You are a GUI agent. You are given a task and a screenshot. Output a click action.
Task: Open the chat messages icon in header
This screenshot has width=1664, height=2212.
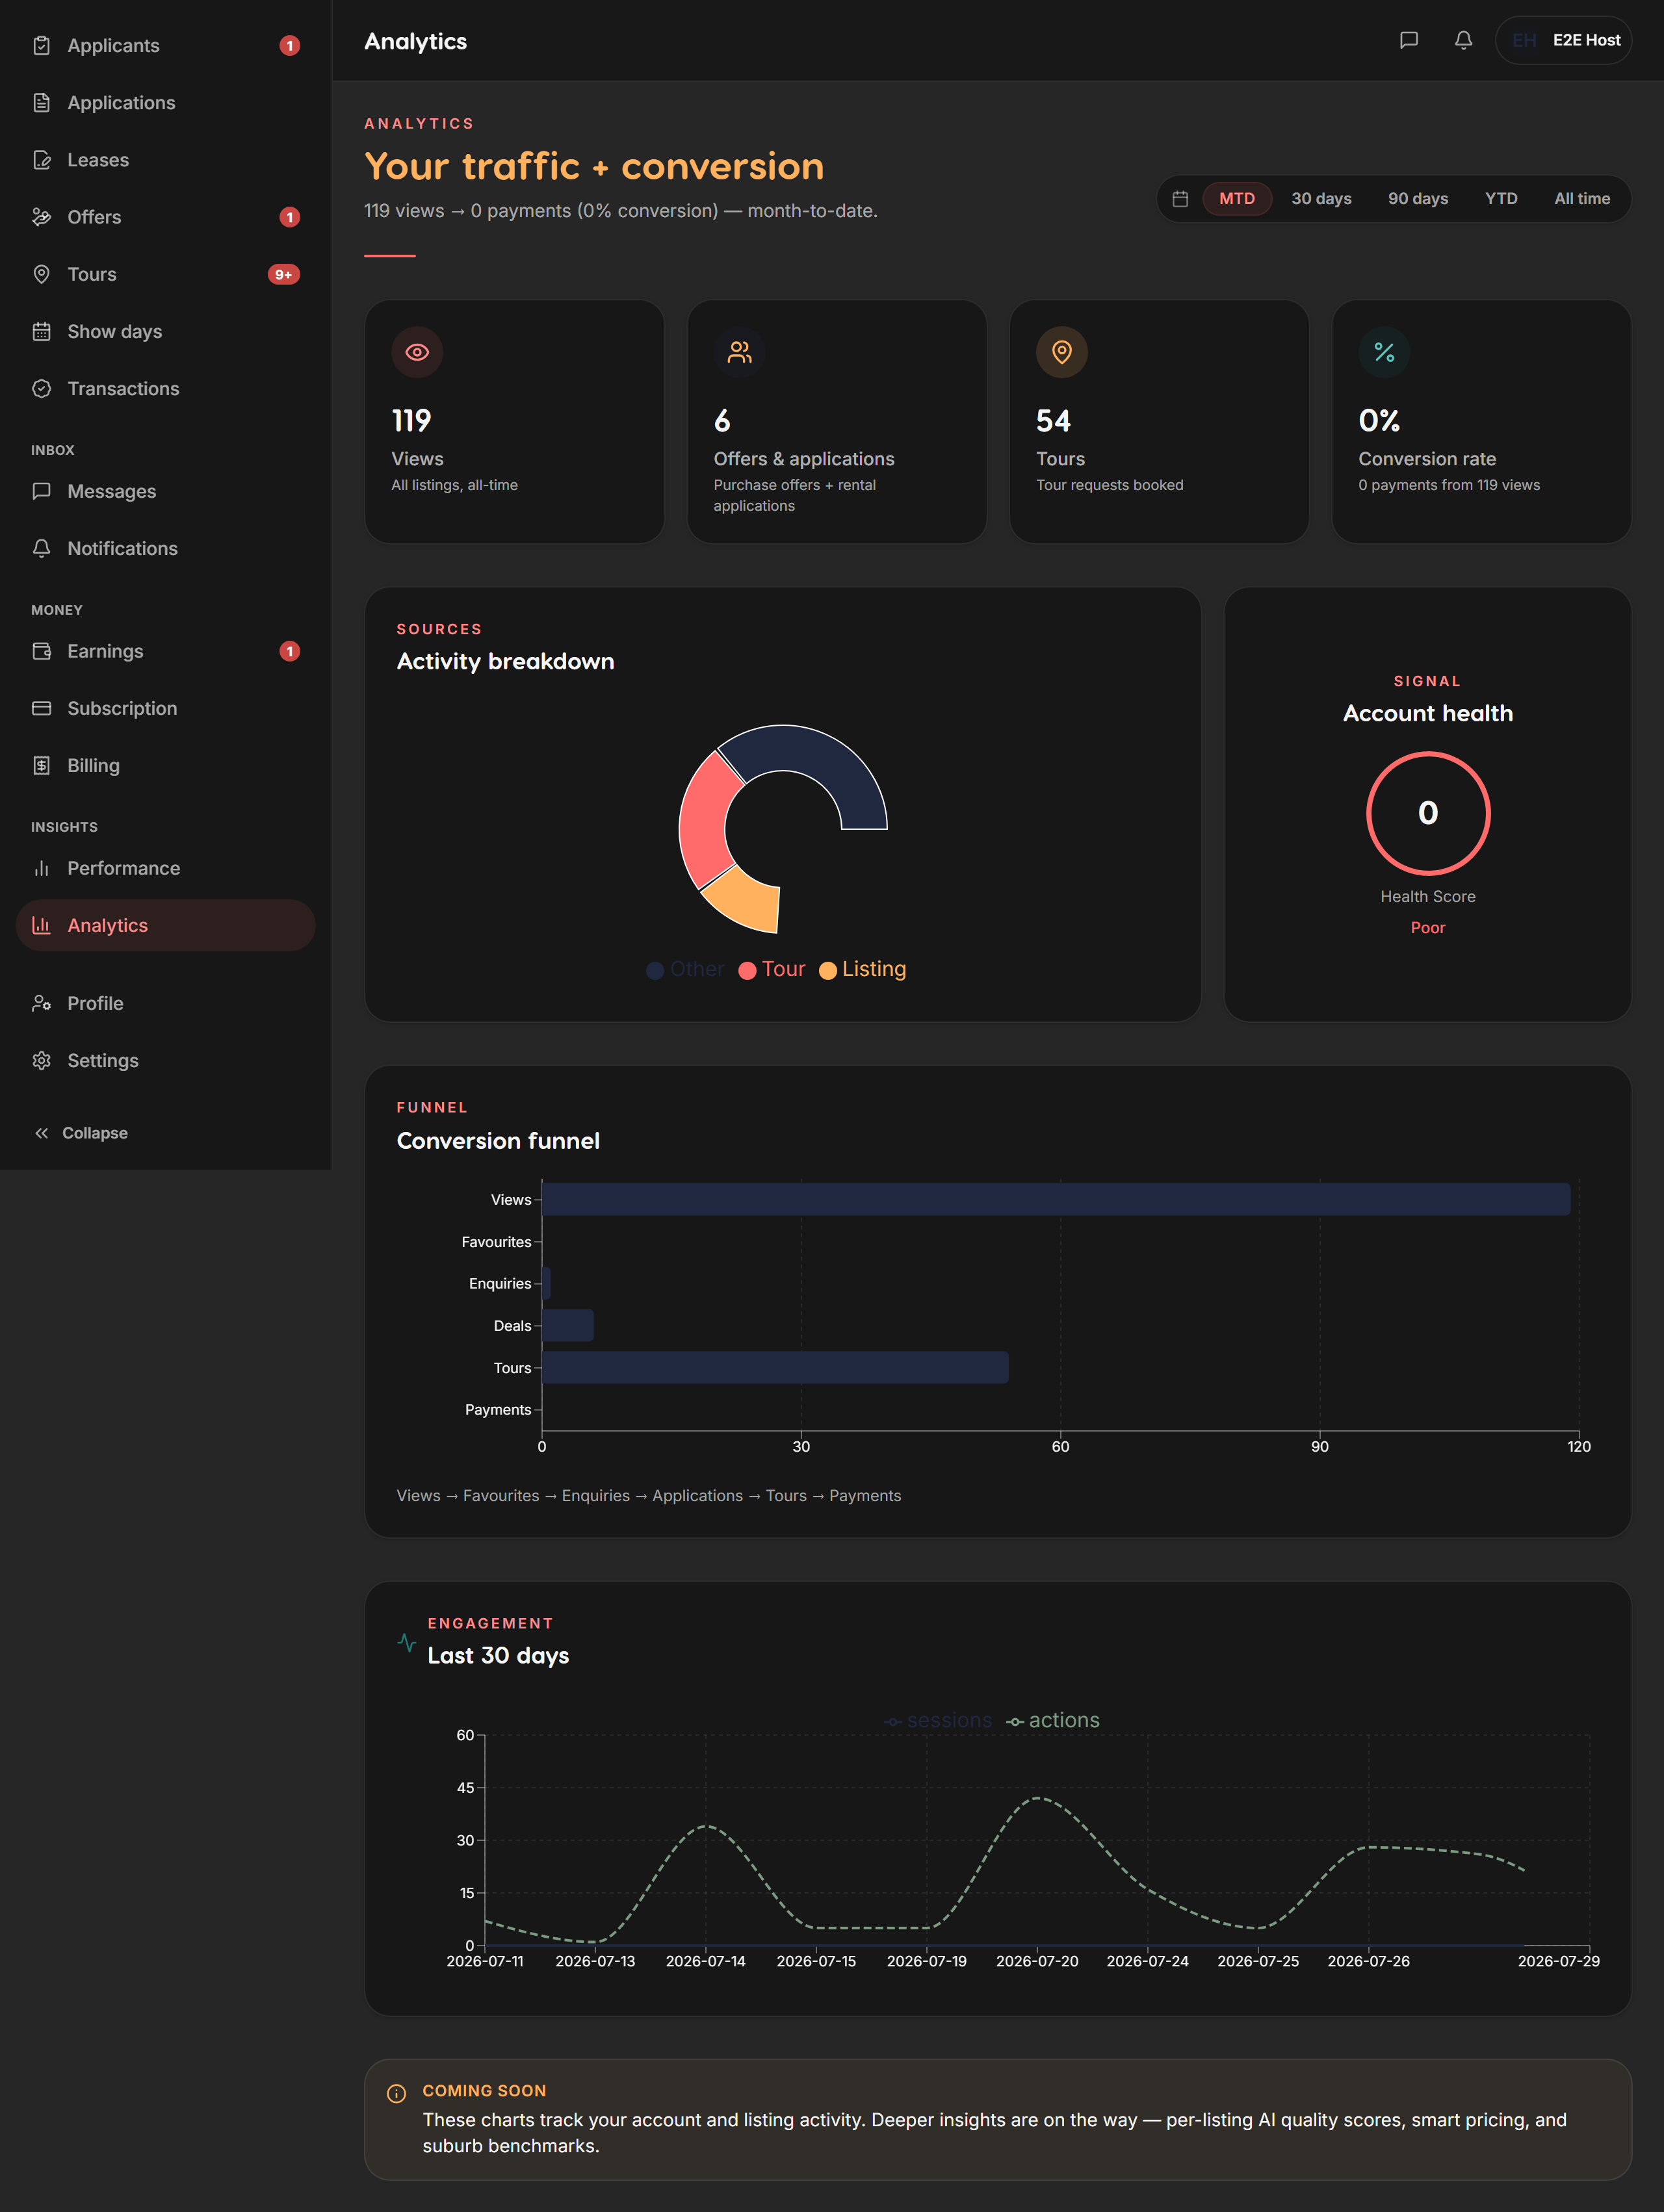[x=1408, y=40]
